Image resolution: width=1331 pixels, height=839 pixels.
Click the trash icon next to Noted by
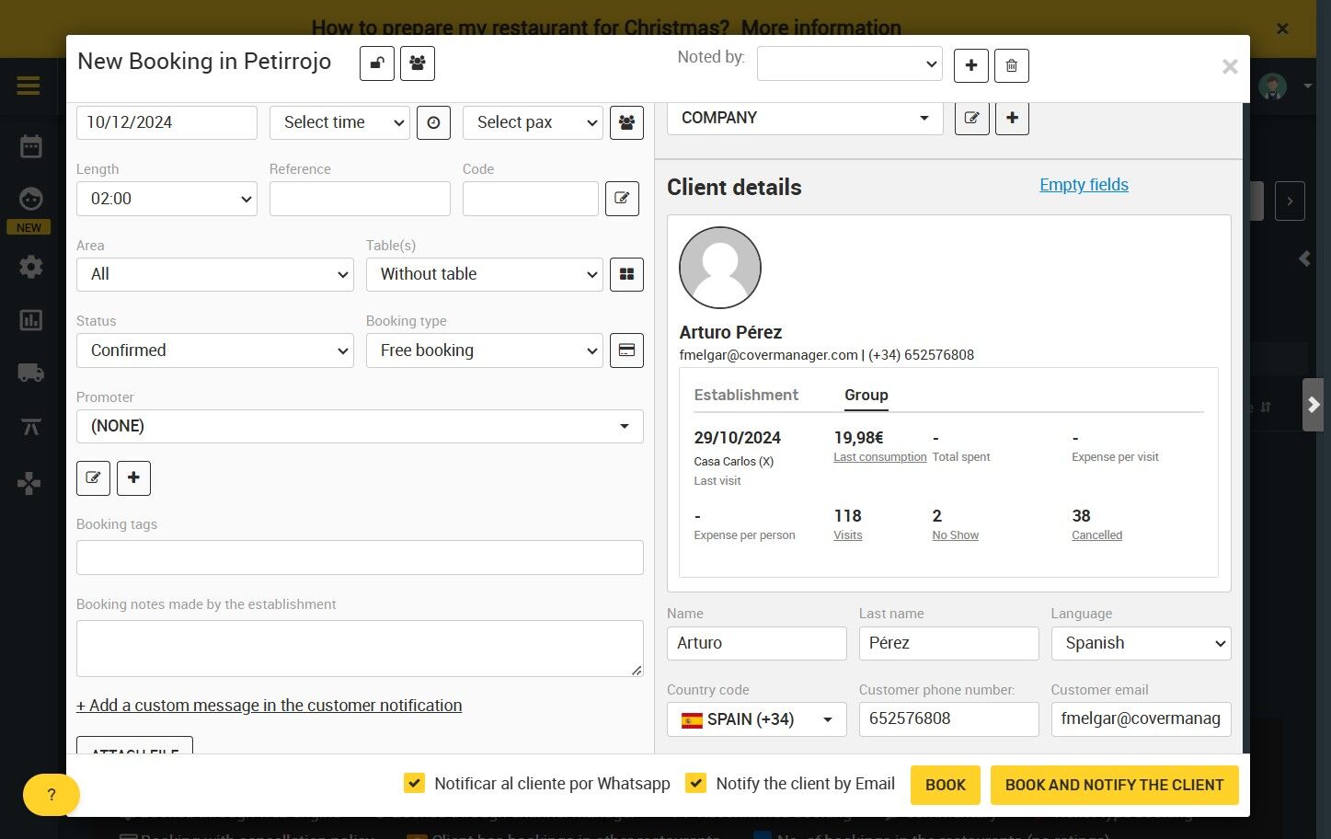tap(1012, 65)
